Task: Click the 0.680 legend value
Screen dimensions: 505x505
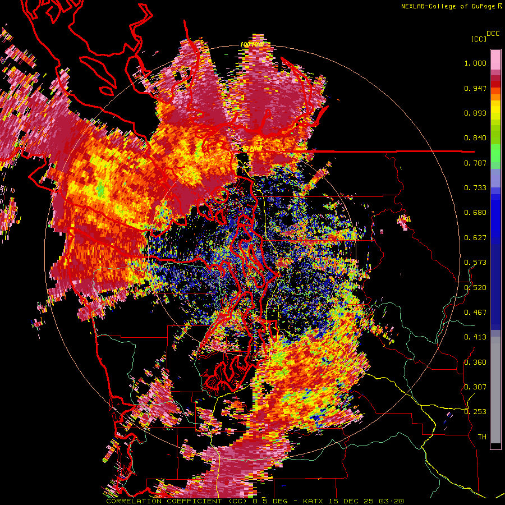Action: 475,213
